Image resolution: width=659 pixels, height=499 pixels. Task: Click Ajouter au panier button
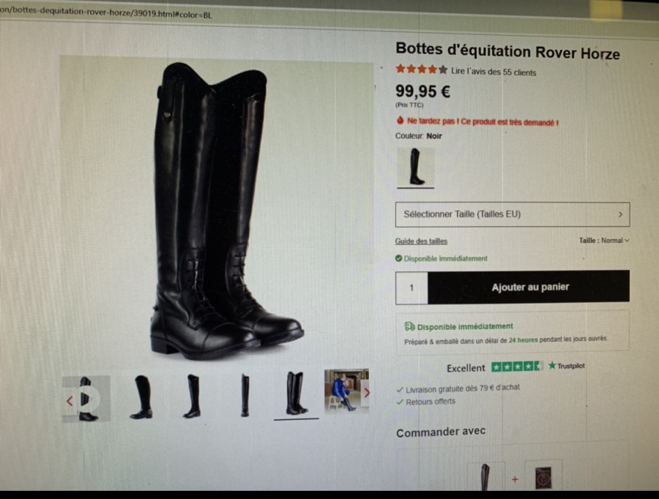pyautogui.click(x=529, y=287)
